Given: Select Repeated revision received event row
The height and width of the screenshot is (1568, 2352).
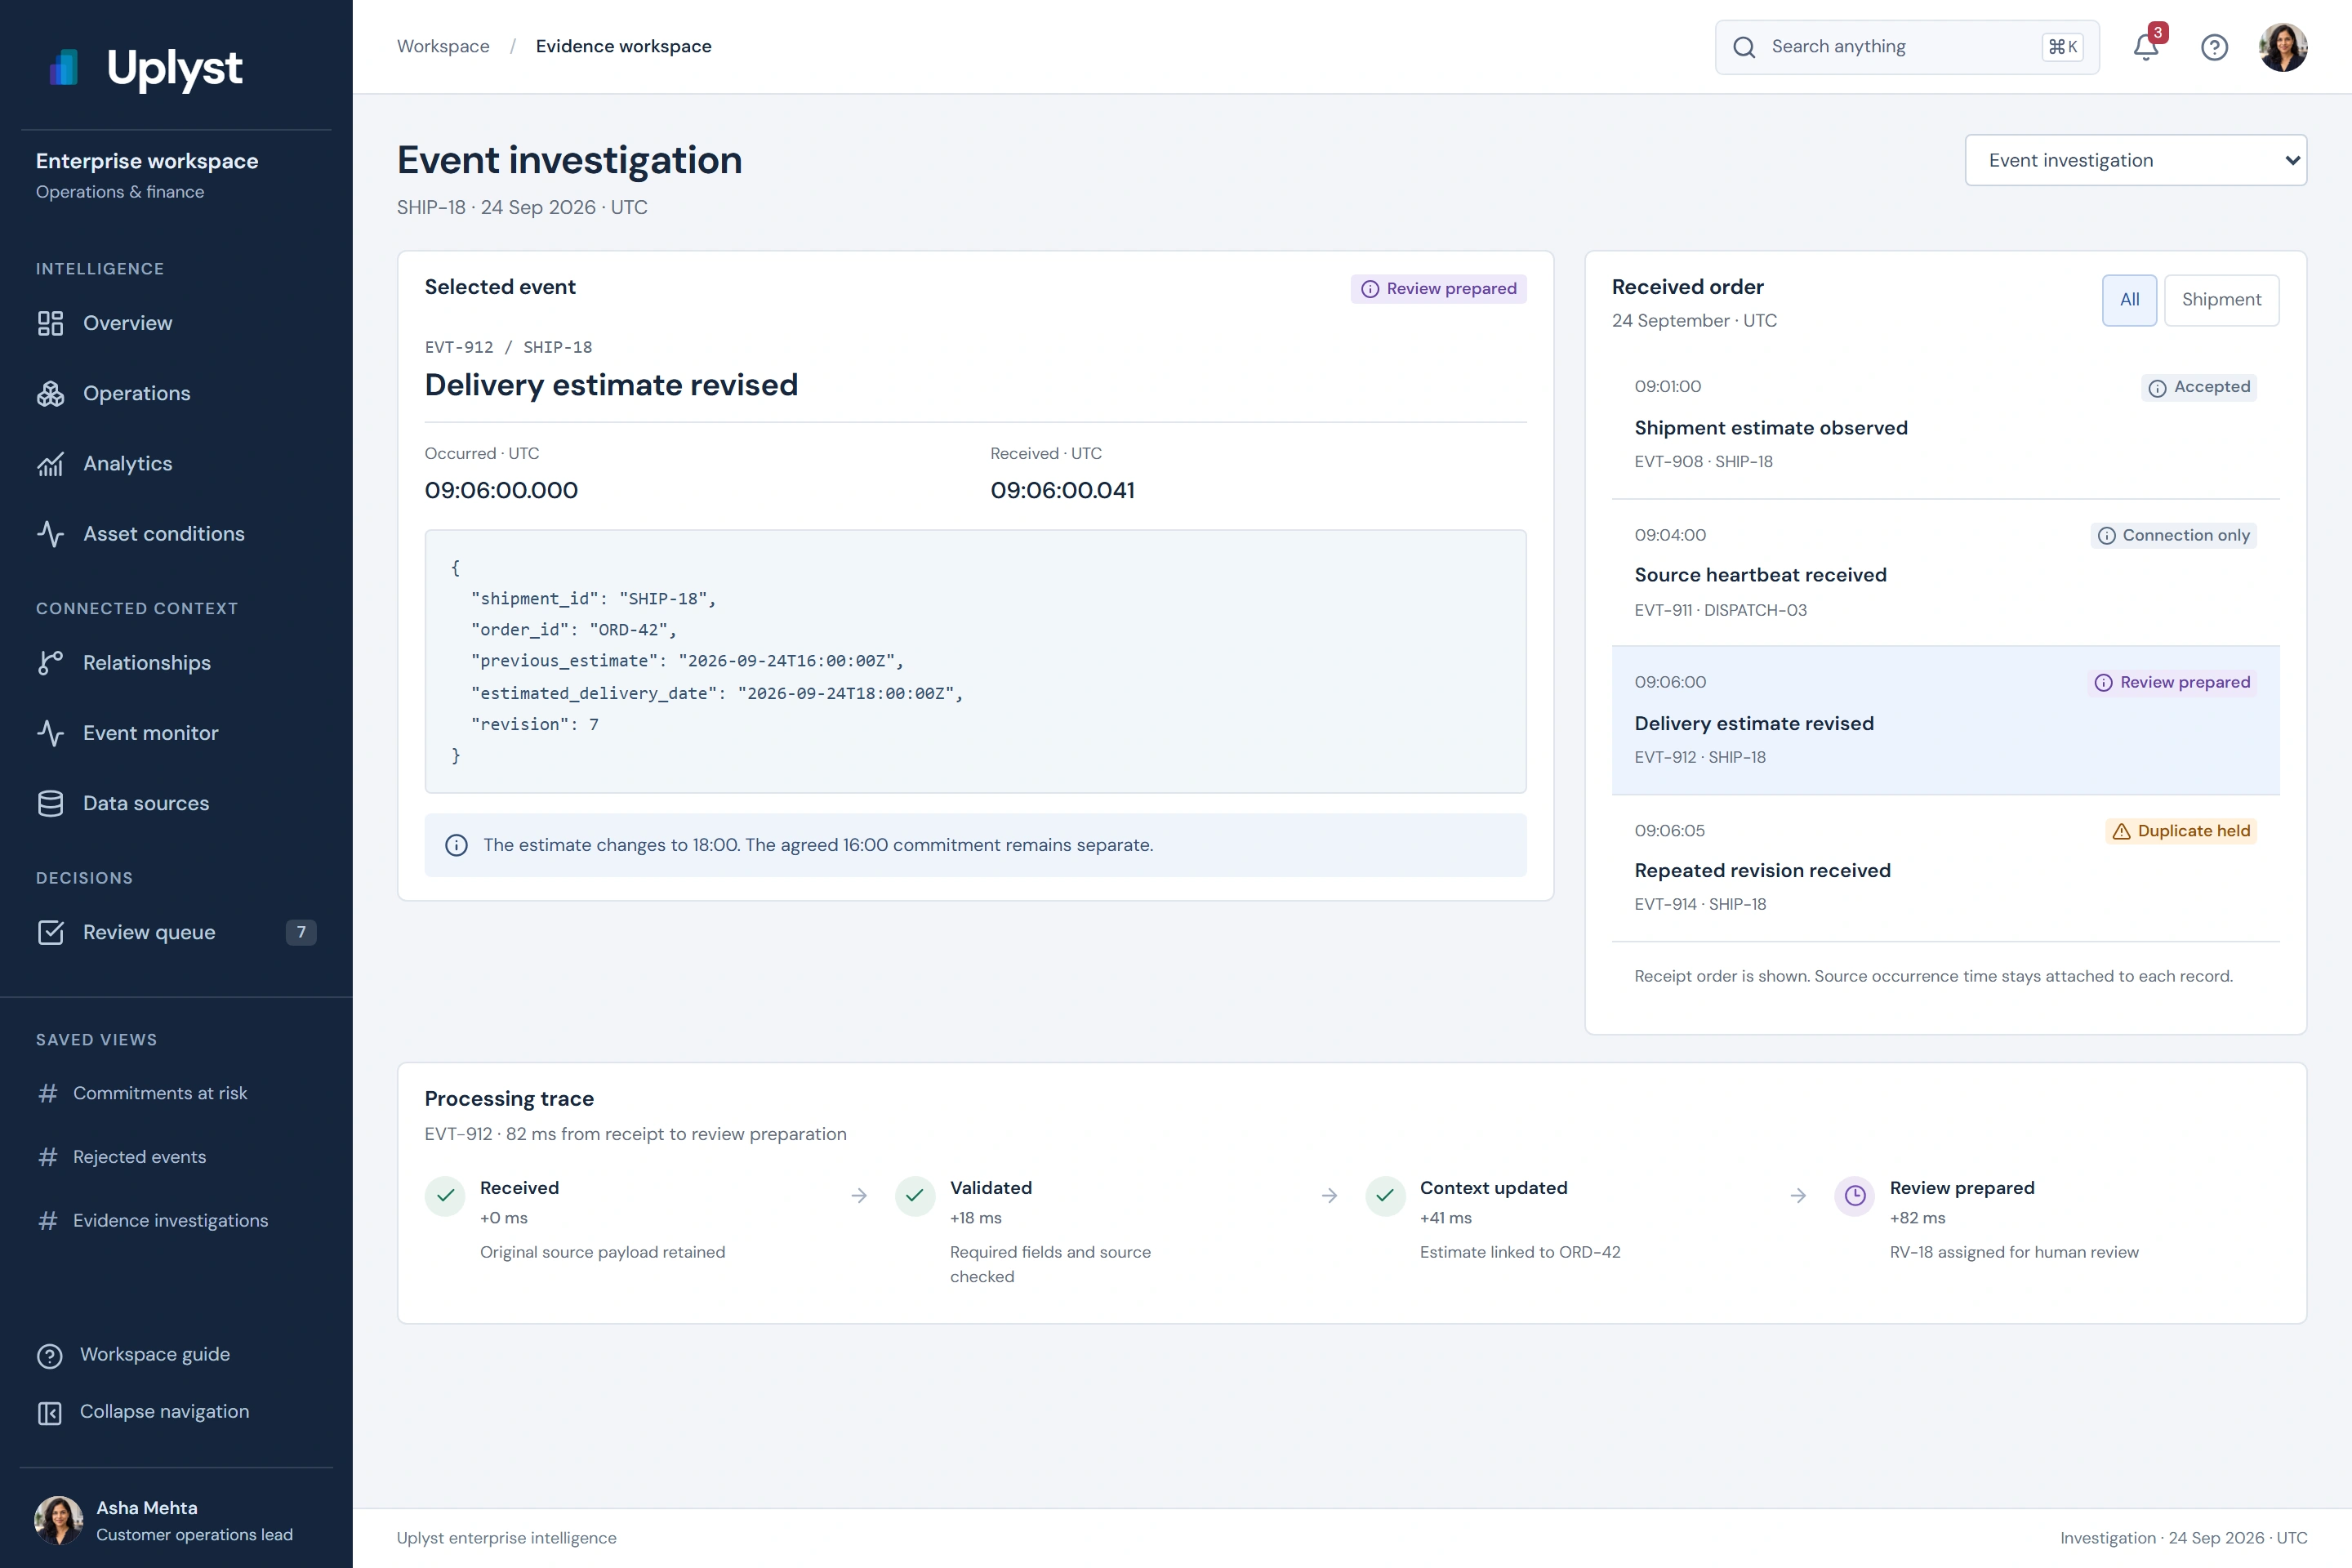Looking at the screenshot, I should pyautogui.click(x=1945, y=868).
